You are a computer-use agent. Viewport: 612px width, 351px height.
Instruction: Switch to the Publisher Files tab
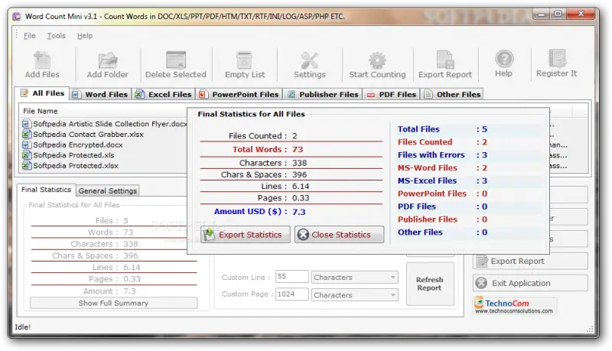[x=323, y=94]
